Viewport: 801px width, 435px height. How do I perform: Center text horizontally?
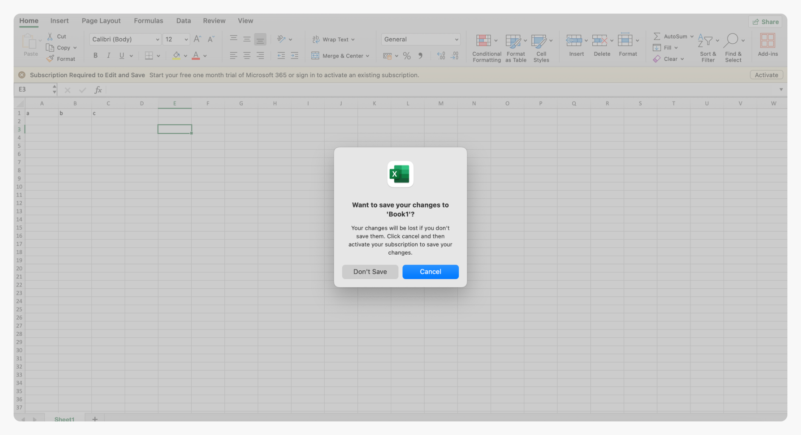[247, 56]
